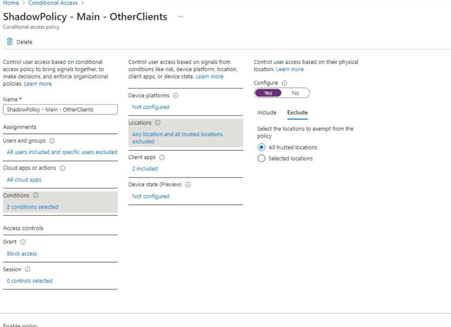Switch to the Exclude tab

[x=297, y=113]
